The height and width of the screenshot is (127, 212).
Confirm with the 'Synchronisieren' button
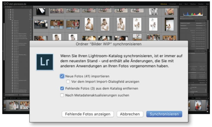[164, 114]
